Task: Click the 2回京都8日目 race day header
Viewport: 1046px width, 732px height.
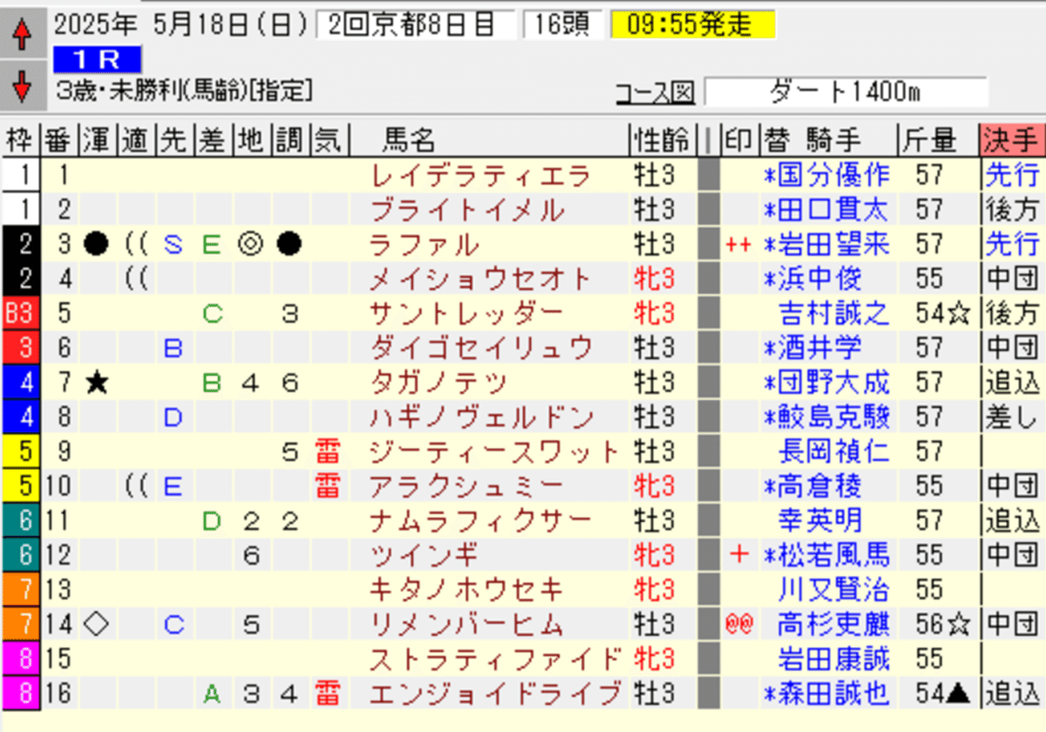Action: tap(405, 24)
